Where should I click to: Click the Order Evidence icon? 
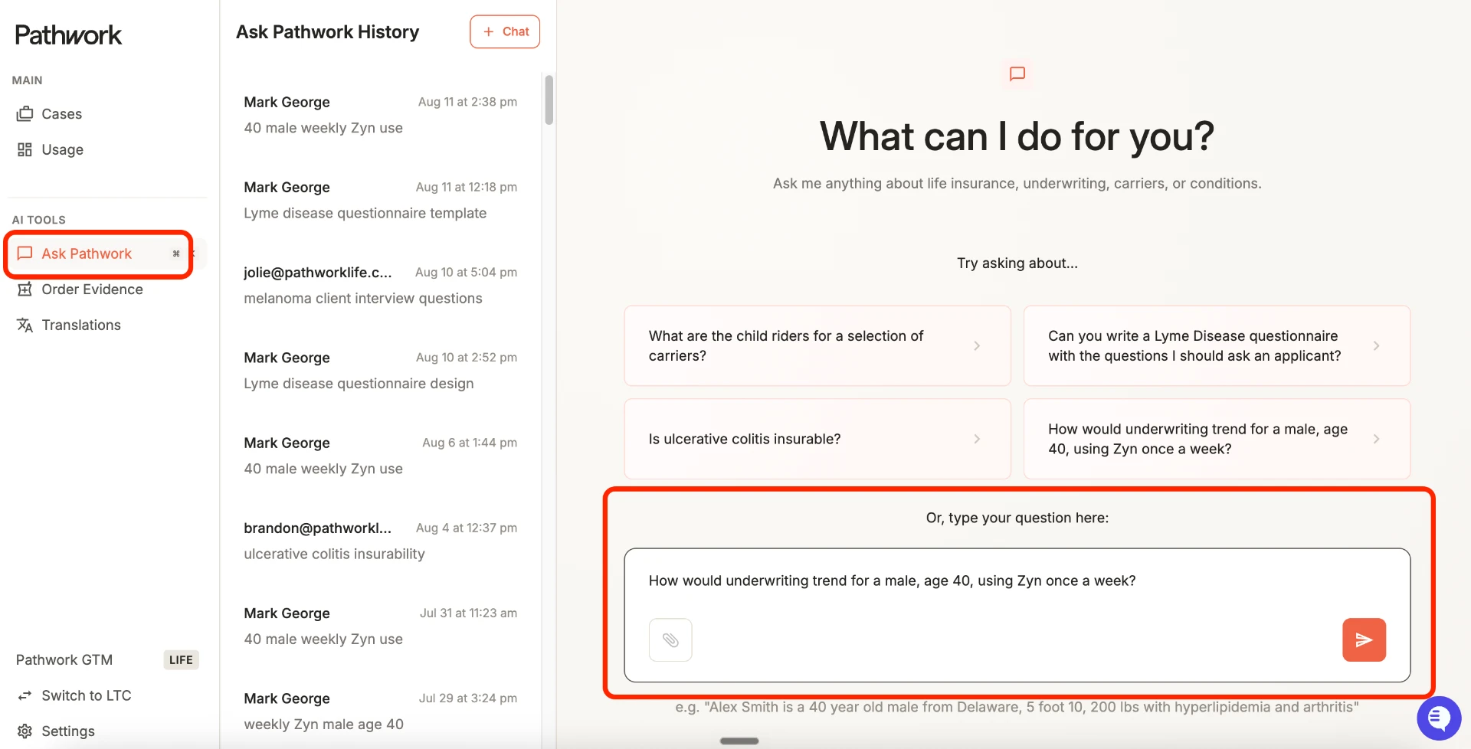point(25,289)
